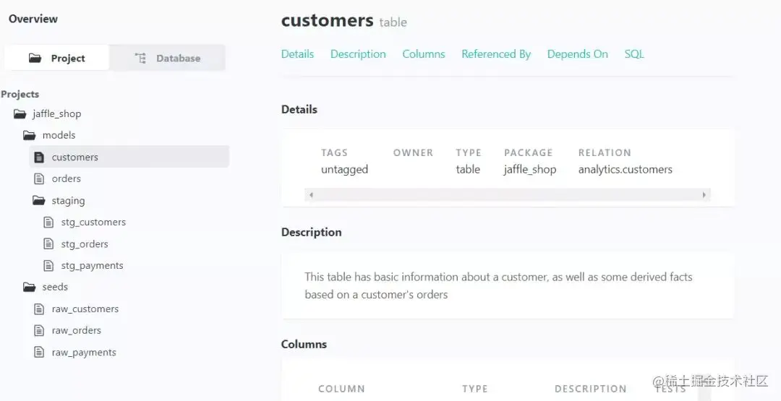Collapse the models folder
This screenshot has width=781, height=401.
coord(30,135)
